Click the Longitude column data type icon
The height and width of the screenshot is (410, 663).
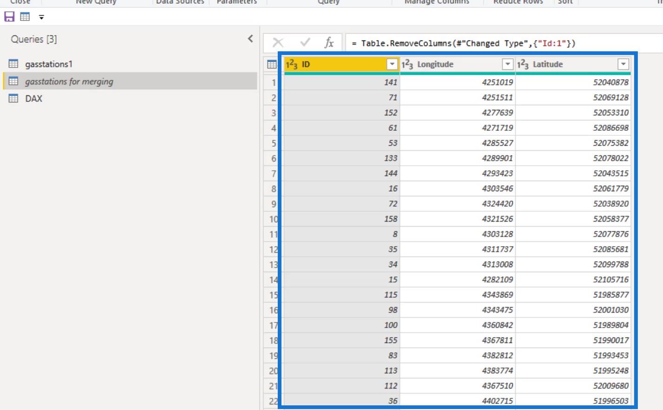407,64
